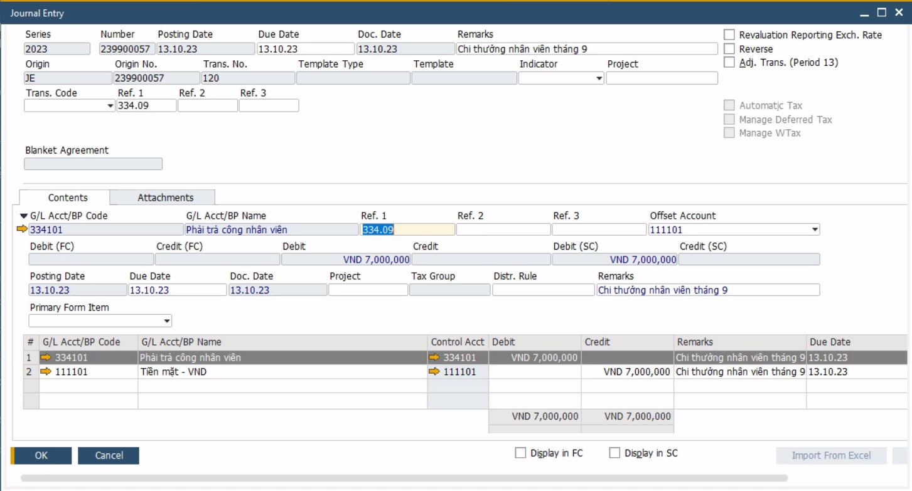Open the Primary Form Item dropdown
The image size is (912, 491).
coord(167,321)
